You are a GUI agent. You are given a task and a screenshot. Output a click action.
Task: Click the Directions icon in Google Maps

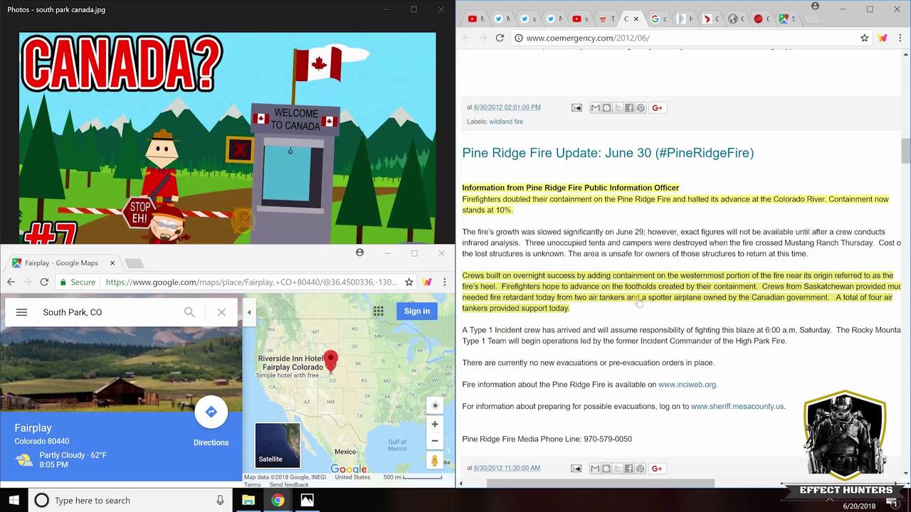211,412
